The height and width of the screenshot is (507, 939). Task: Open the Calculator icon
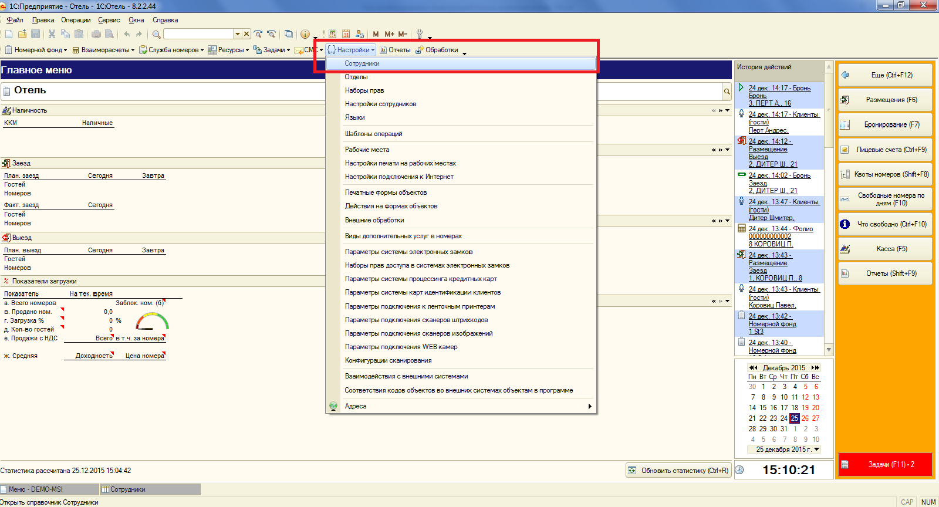(x=332, y=34)
